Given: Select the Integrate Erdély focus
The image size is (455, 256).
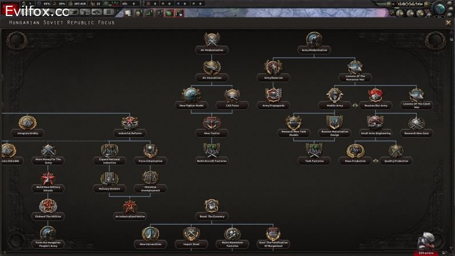Looking at the screenshot, I should [x=27, y=123].
